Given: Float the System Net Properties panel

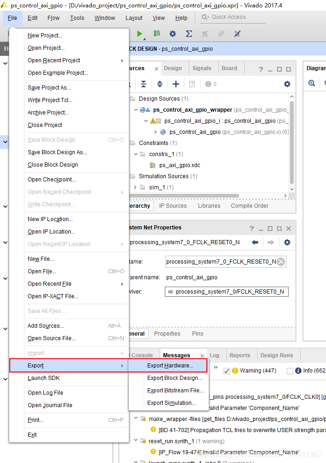Looking at the screenshot, I should tap(279, 228).
